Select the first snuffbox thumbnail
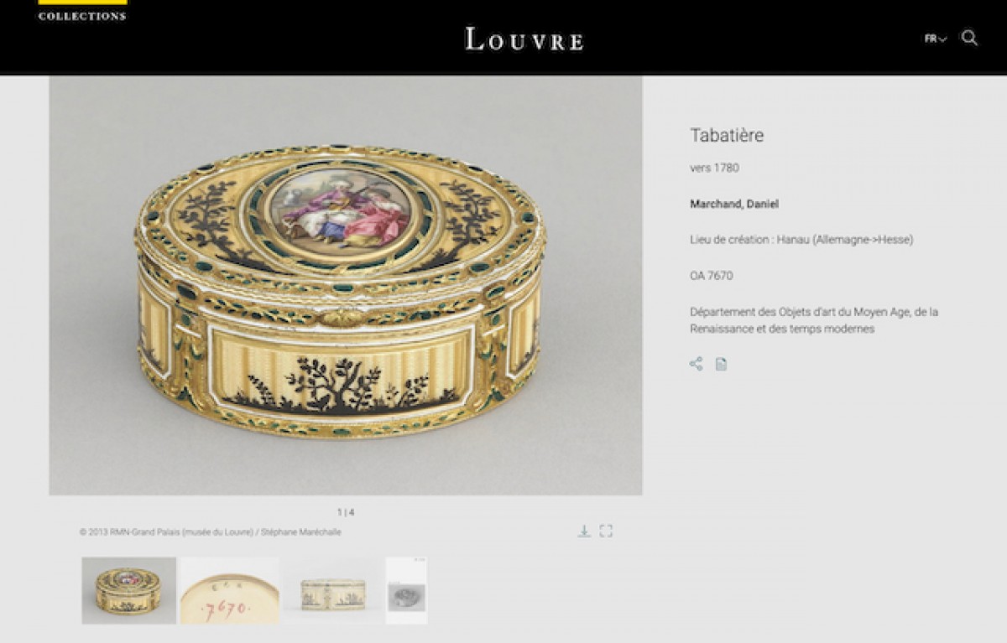Screen dimensions: 1007x643 pyautogui.click(x=128, y=590)
